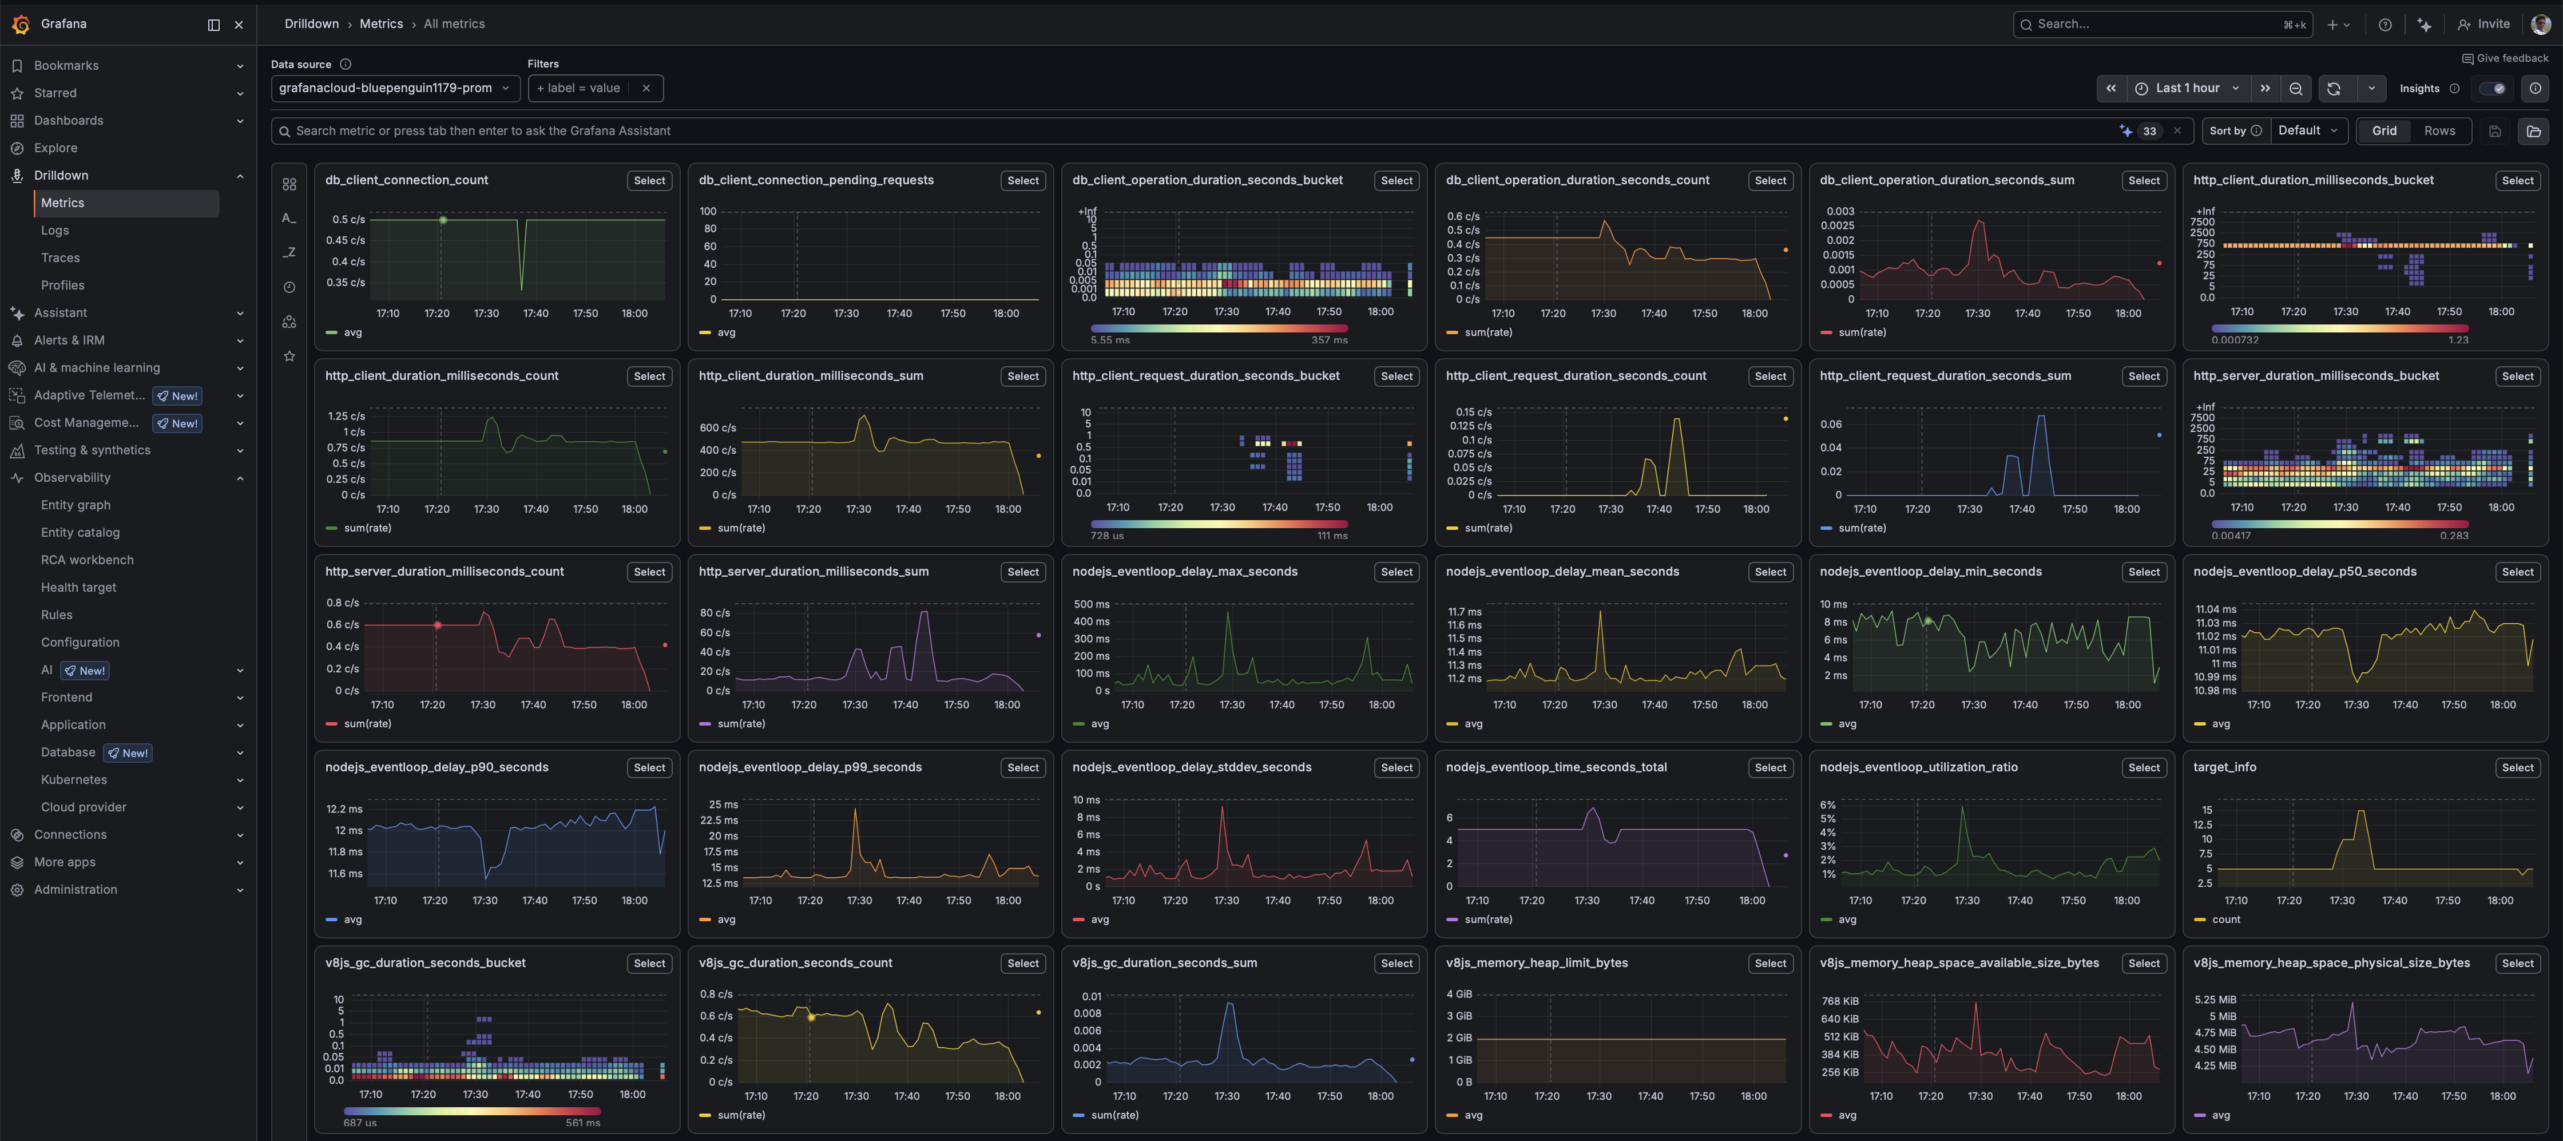
Task: Open recent metrics clock icon in side toolbar
Action: click(289, 287)
